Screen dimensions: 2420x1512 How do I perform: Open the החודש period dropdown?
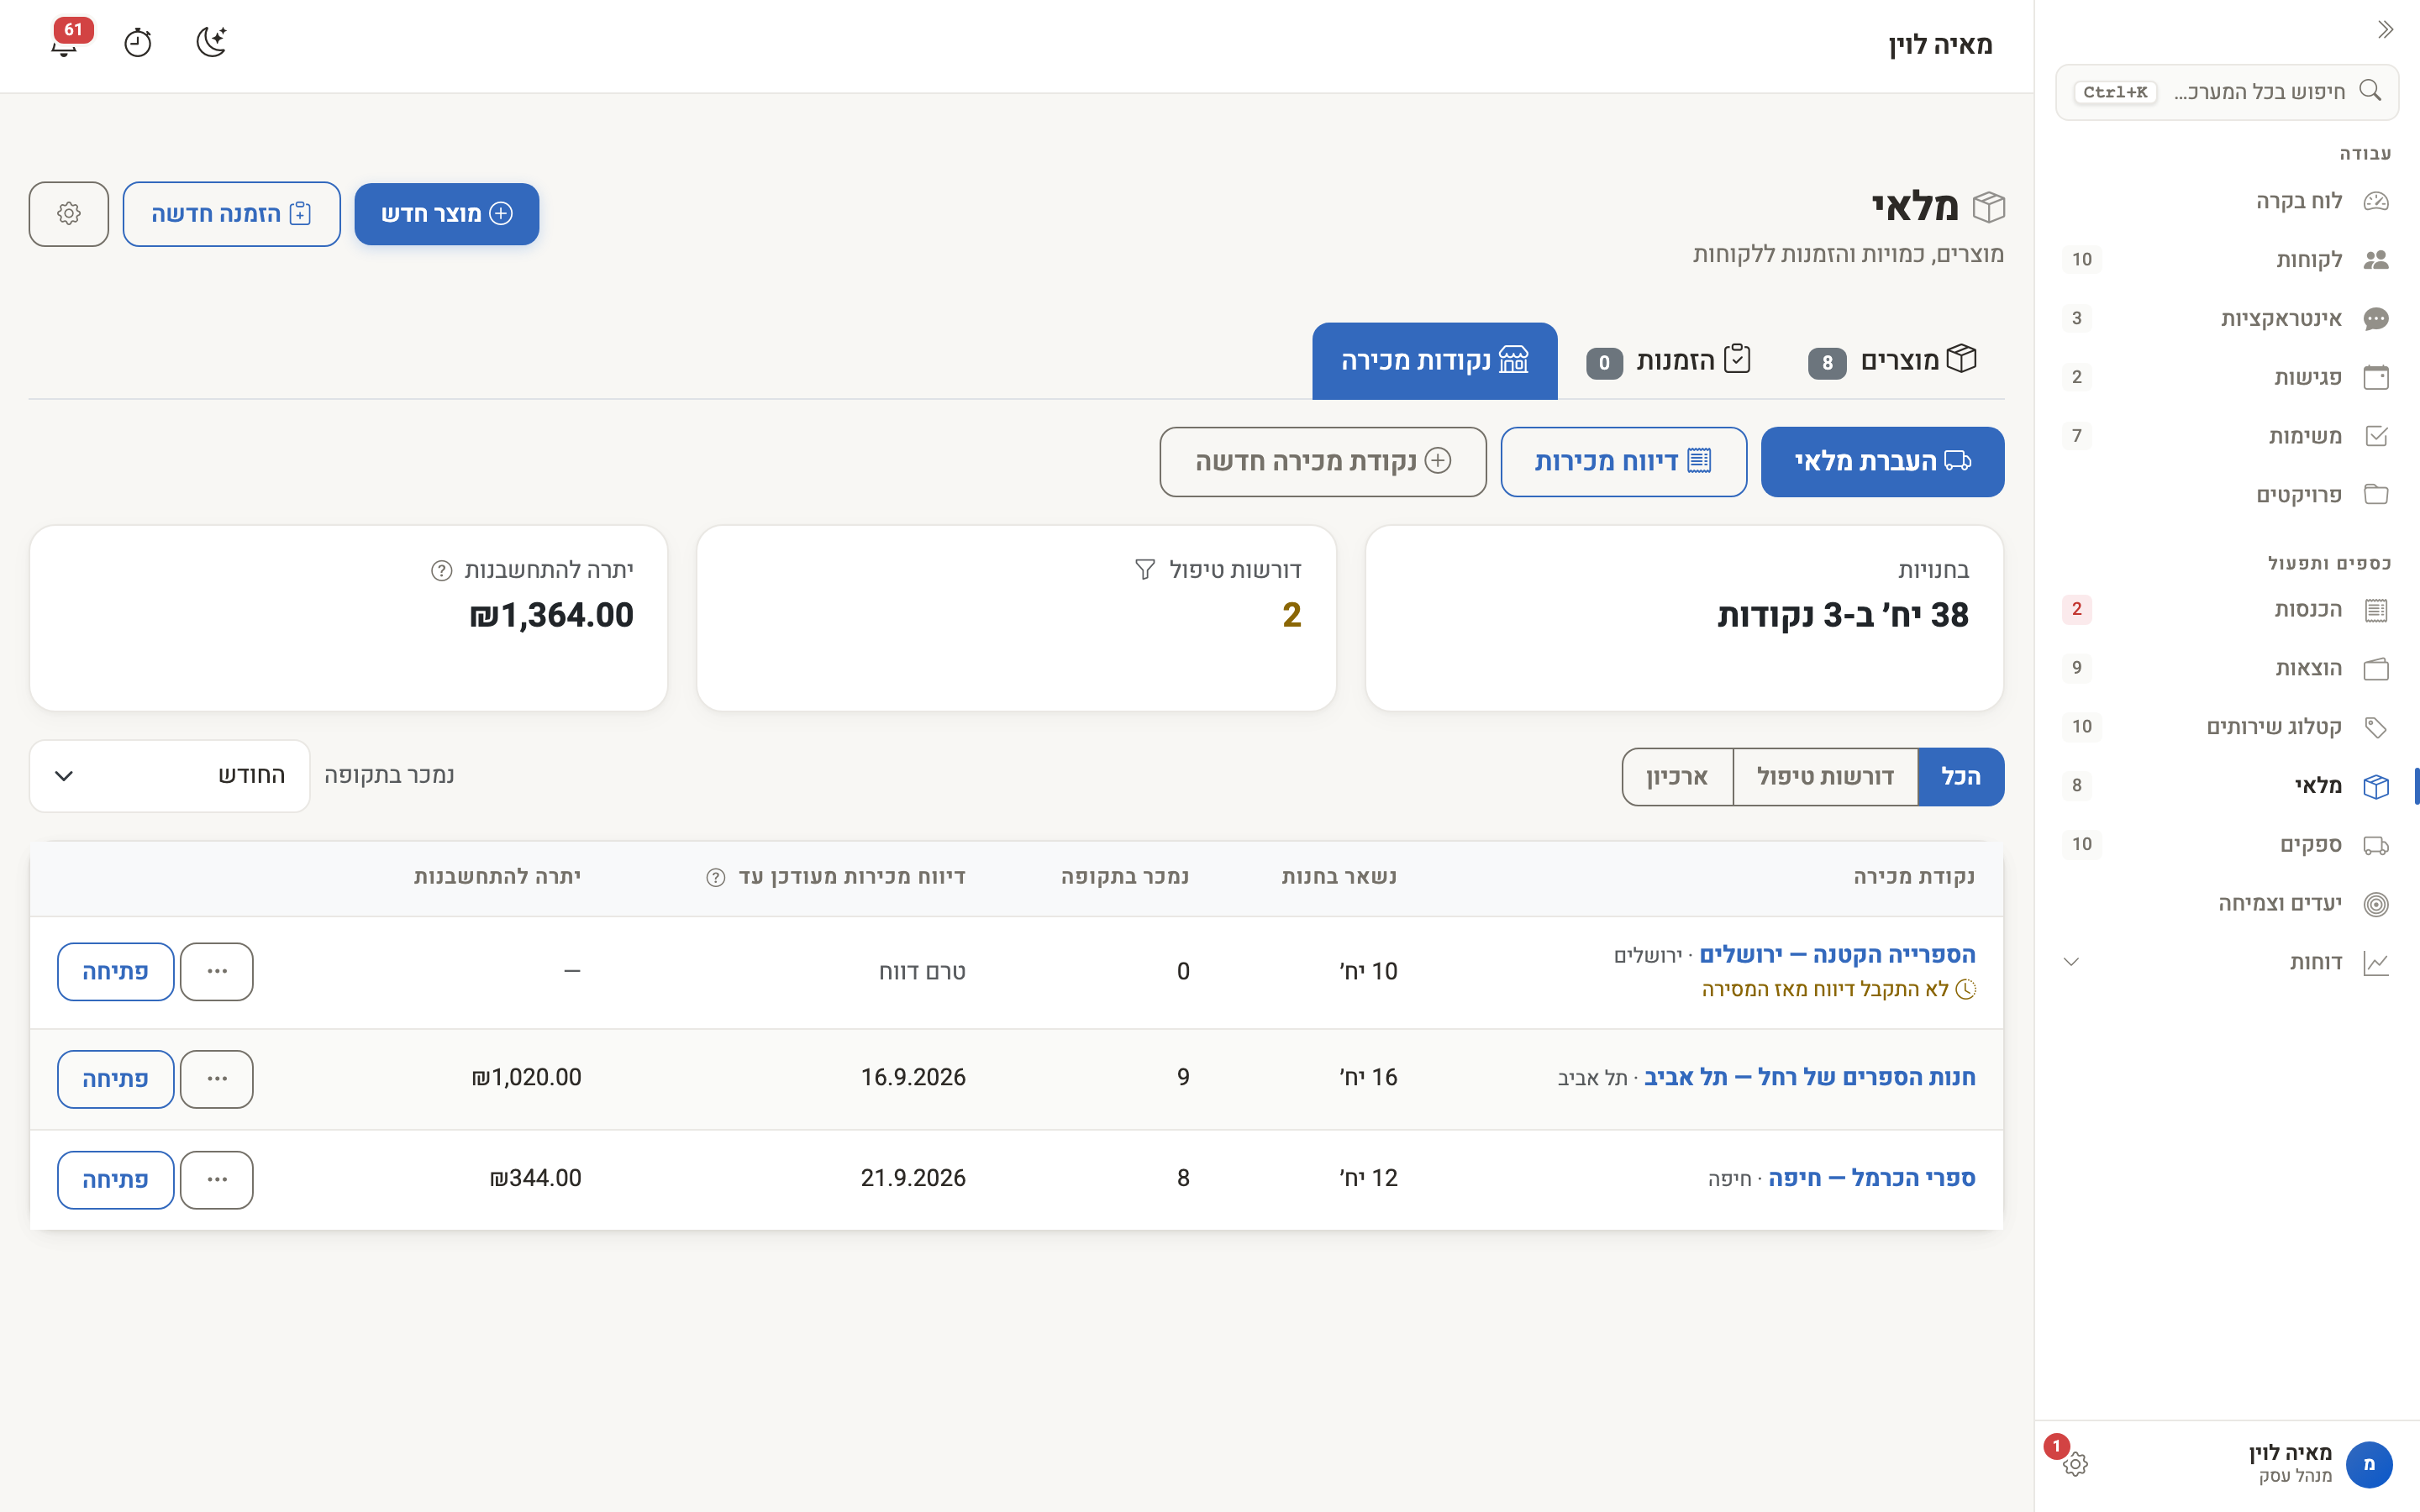(x=170, y=776)
